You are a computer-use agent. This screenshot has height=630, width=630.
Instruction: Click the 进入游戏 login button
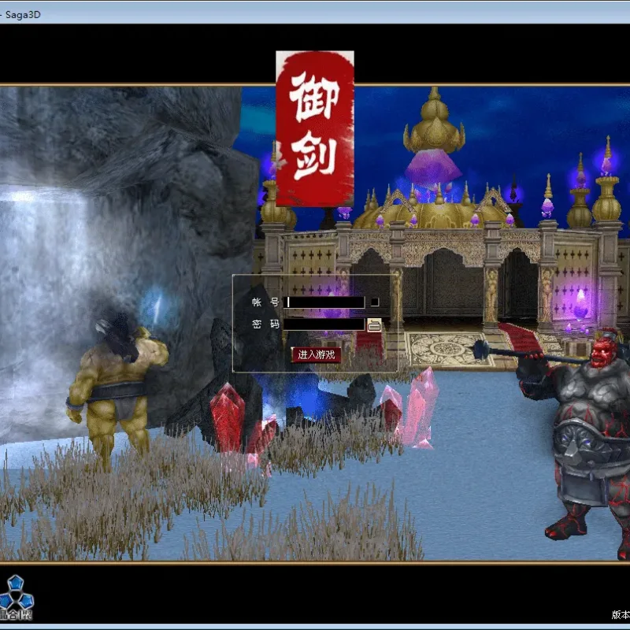[x=317, y=355]
